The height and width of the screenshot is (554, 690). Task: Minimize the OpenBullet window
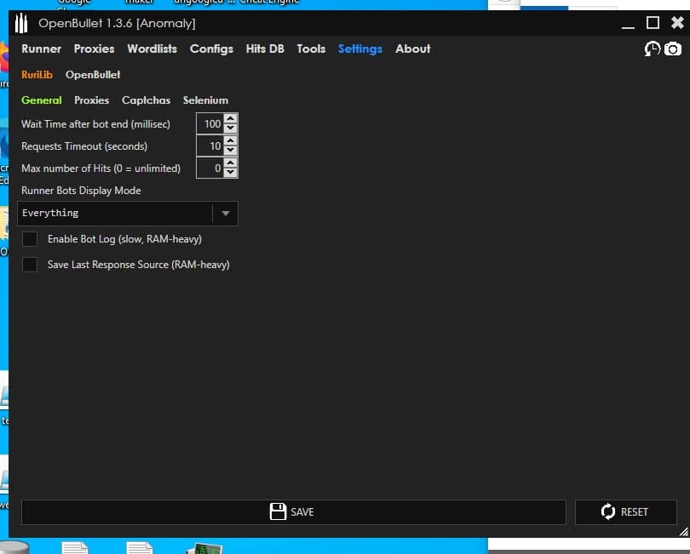[630, 23]
